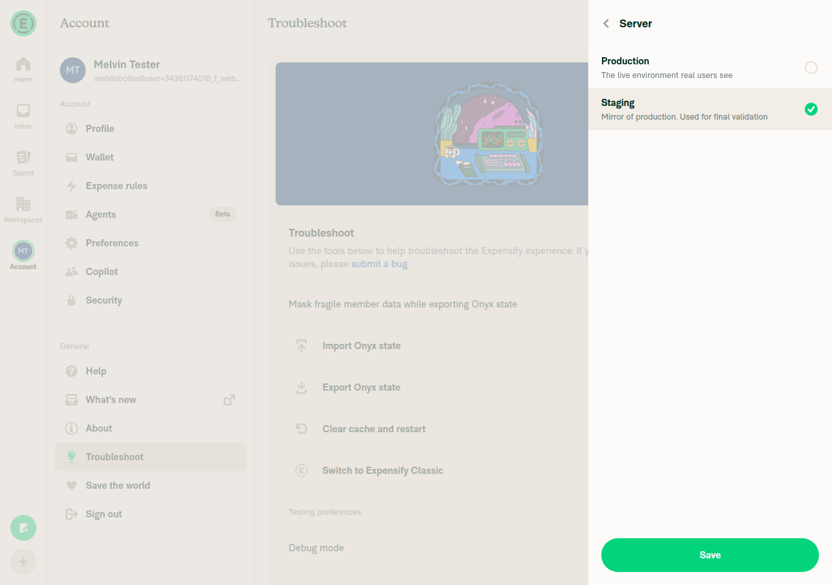Click the Melvin Tester MT avatar
This screenshot has width=832, height=585.
[73, 70]
